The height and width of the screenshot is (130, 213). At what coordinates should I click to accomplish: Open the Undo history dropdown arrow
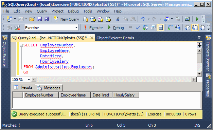coord(148,19)
